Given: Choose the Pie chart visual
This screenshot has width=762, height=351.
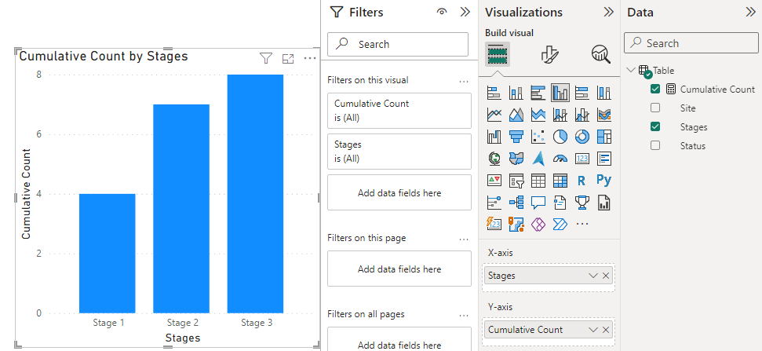Looking at the screenshot, I should pos(560,137).
